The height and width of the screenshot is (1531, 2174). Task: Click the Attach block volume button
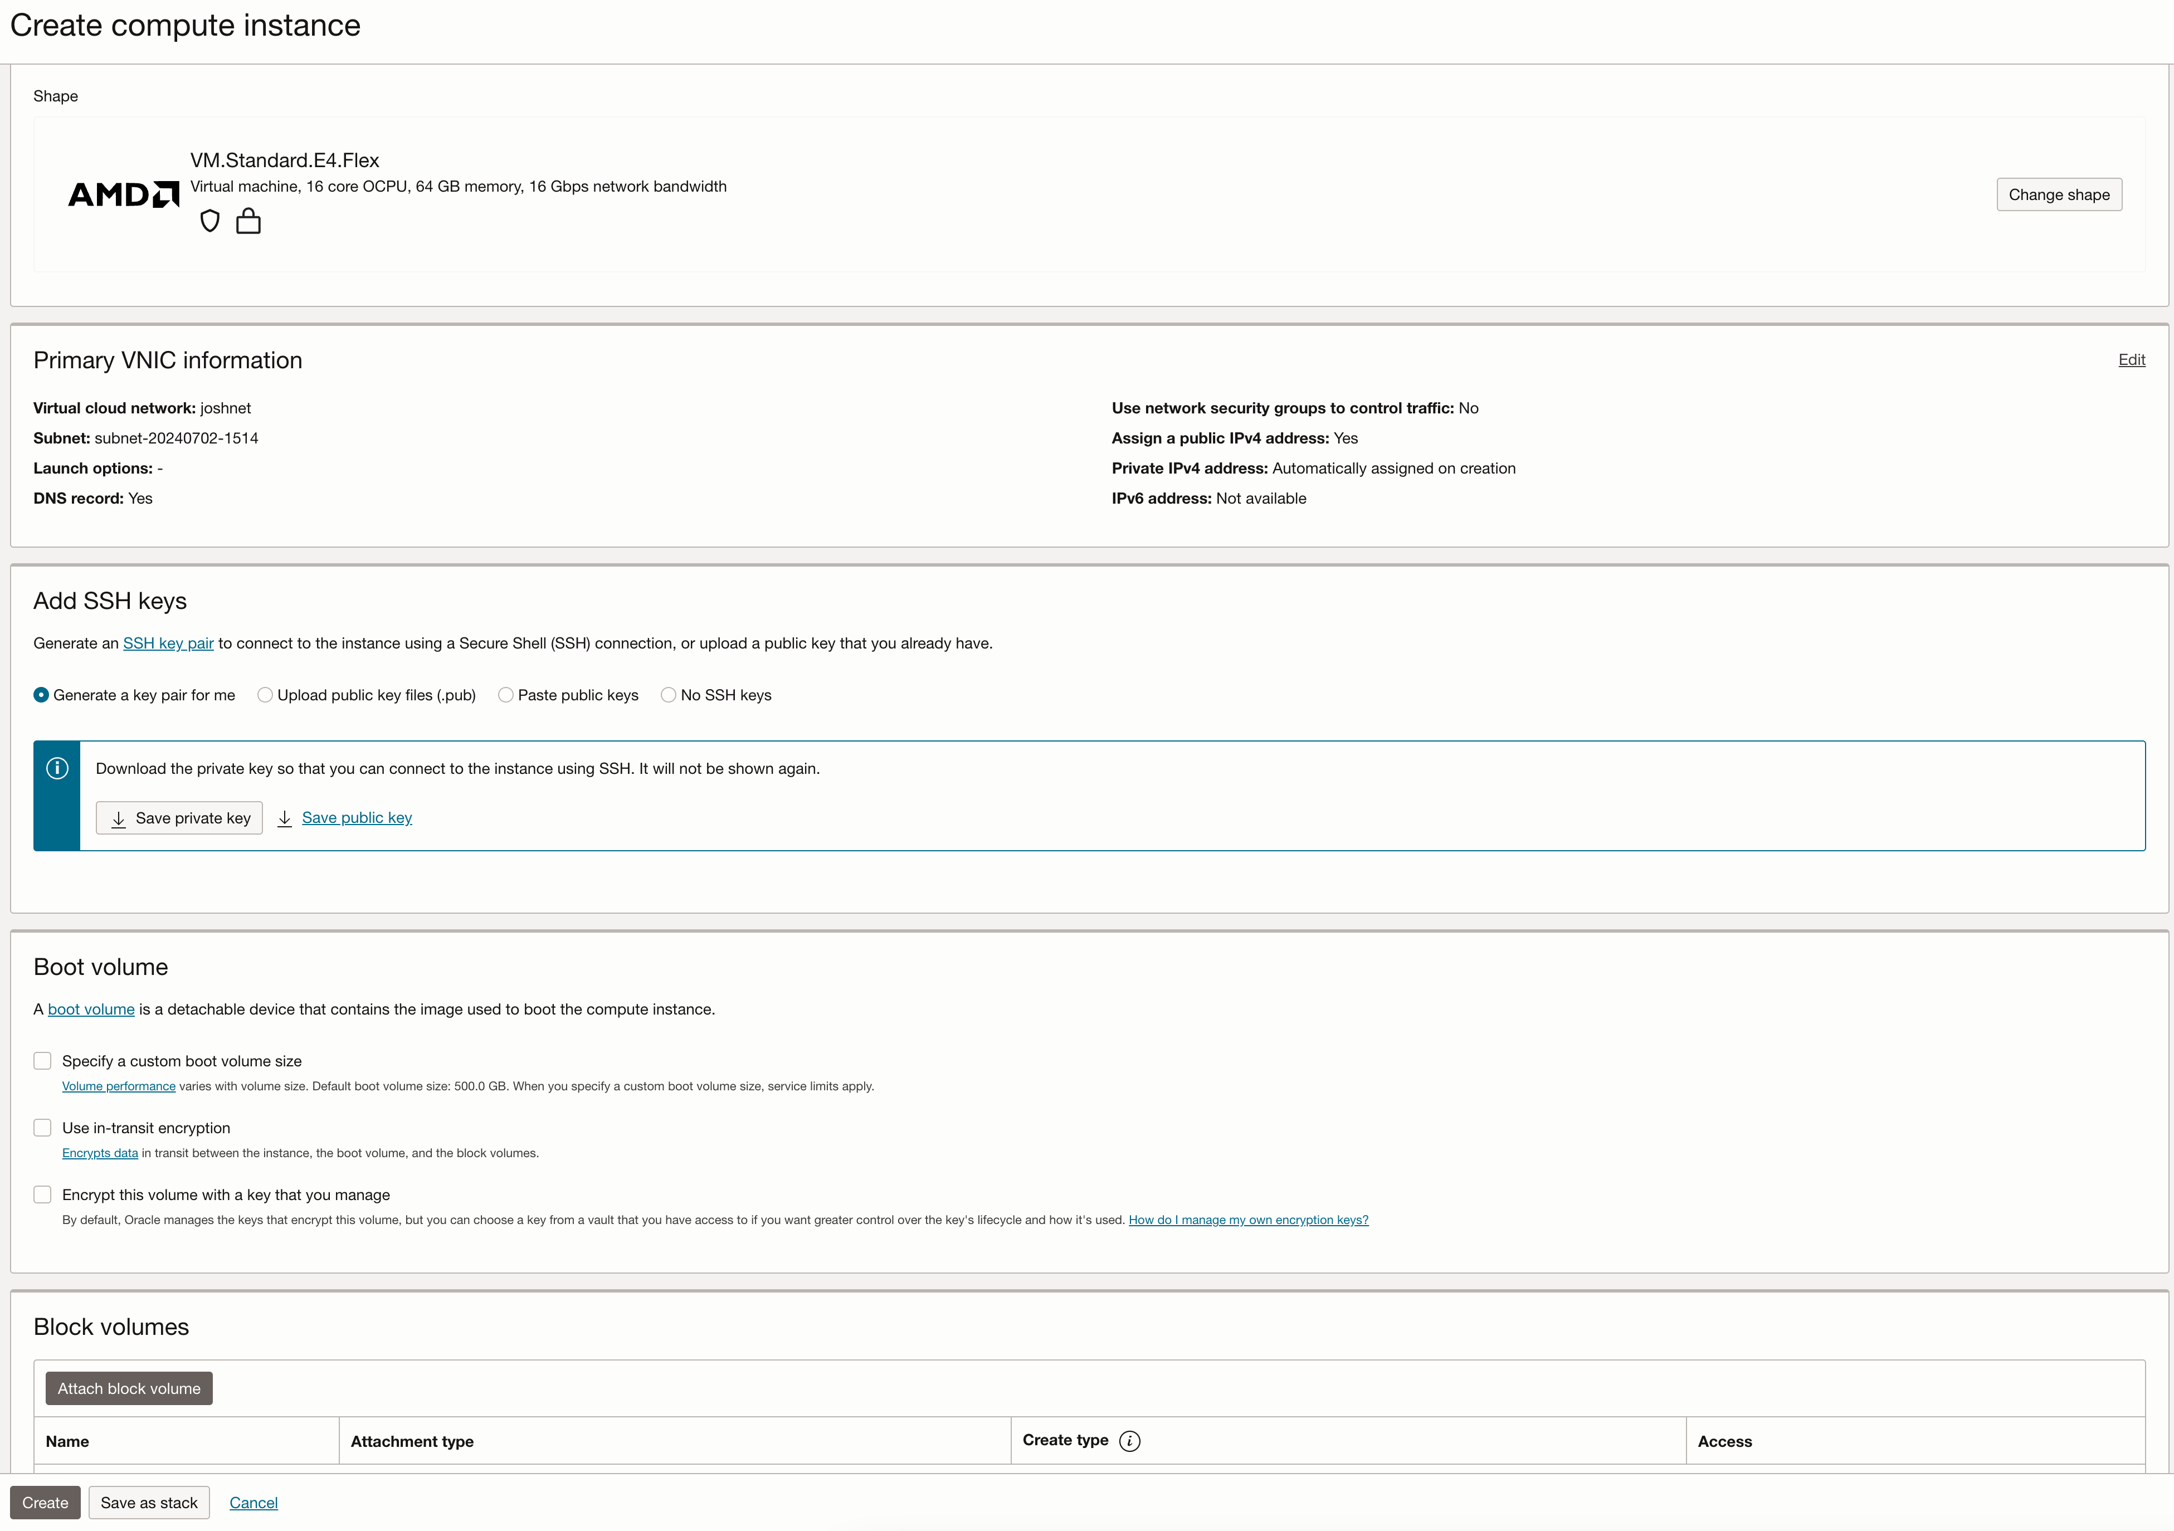click(x=129, y=1388)
